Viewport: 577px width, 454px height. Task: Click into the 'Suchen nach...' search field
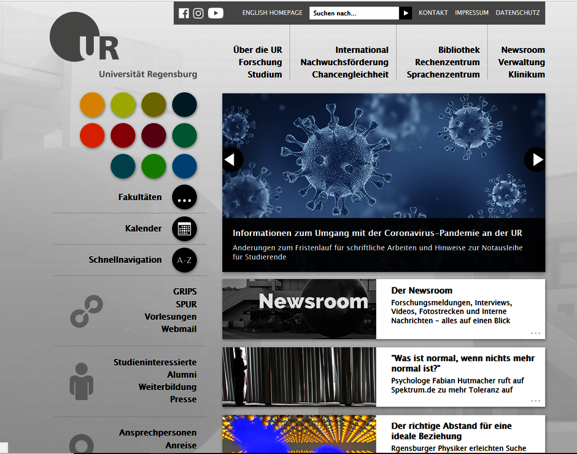coord(354,13)
